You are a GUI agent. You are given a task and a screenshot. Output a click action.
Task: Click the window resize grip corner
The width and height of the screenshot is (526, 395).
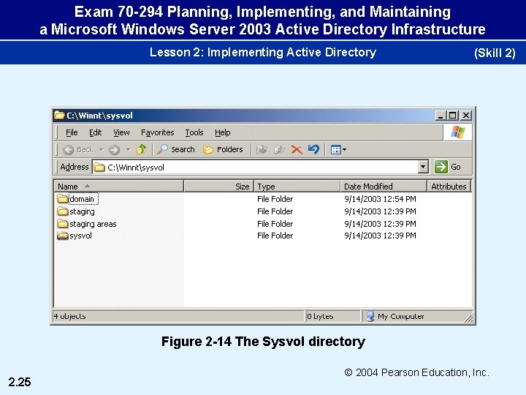tap(468, 317)
